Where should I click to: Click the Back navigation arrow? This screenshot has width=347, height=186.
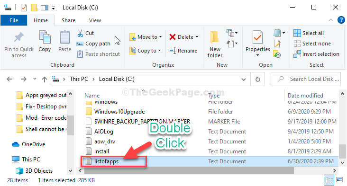[x=9, y=79]
